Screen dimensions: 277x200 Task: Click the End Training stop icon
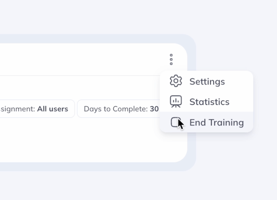pyautogui.click(x=174, y=122)
